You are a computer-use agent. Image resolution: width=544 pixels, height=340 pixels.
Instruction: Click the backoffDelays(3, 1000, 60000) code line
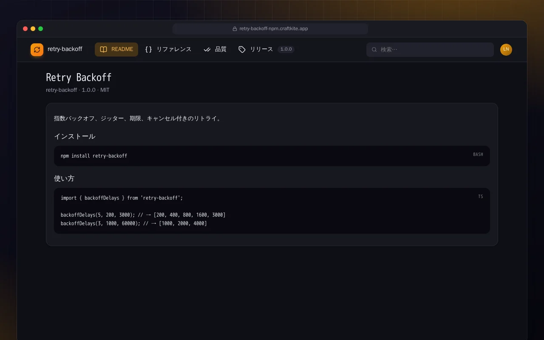[x=134, y=224]
